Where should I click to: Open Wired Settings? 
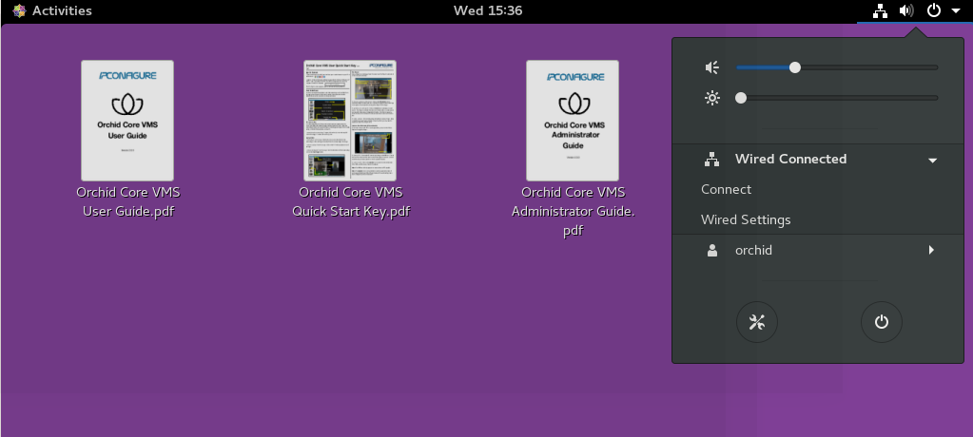746,220
